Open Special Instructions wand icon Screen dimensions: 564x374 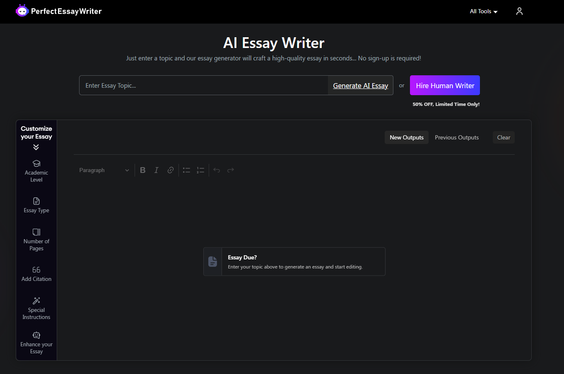pos(36,300)
